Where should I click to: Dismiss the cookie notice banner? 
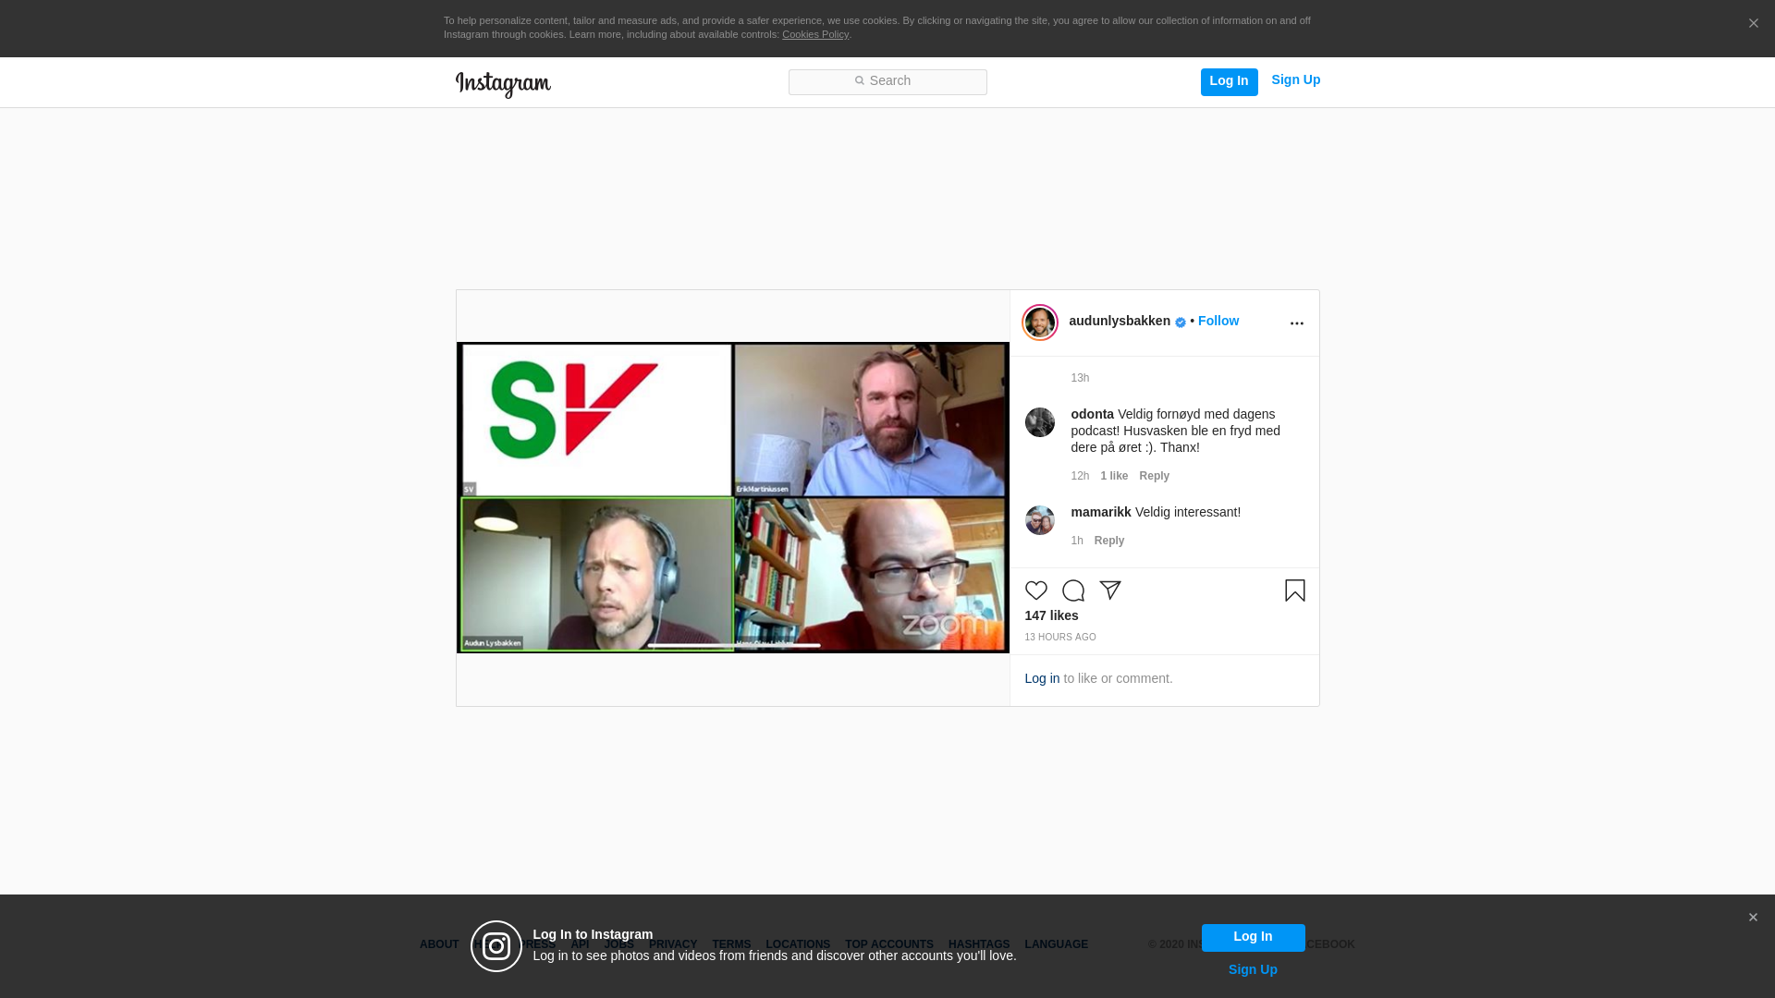[x=1753, y=24]
